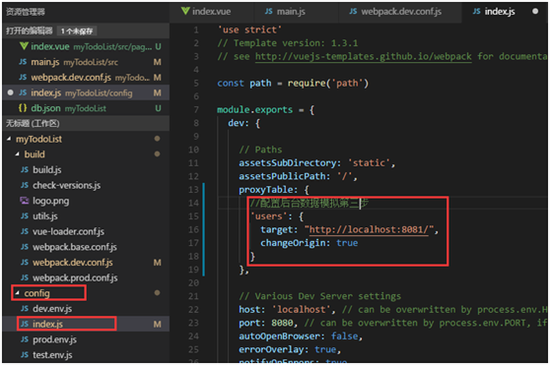The height and width of the screenshot is (365, 550).
Task: Click JS icon on webpack.dev.conf.js tab
Action: point(353,12)
